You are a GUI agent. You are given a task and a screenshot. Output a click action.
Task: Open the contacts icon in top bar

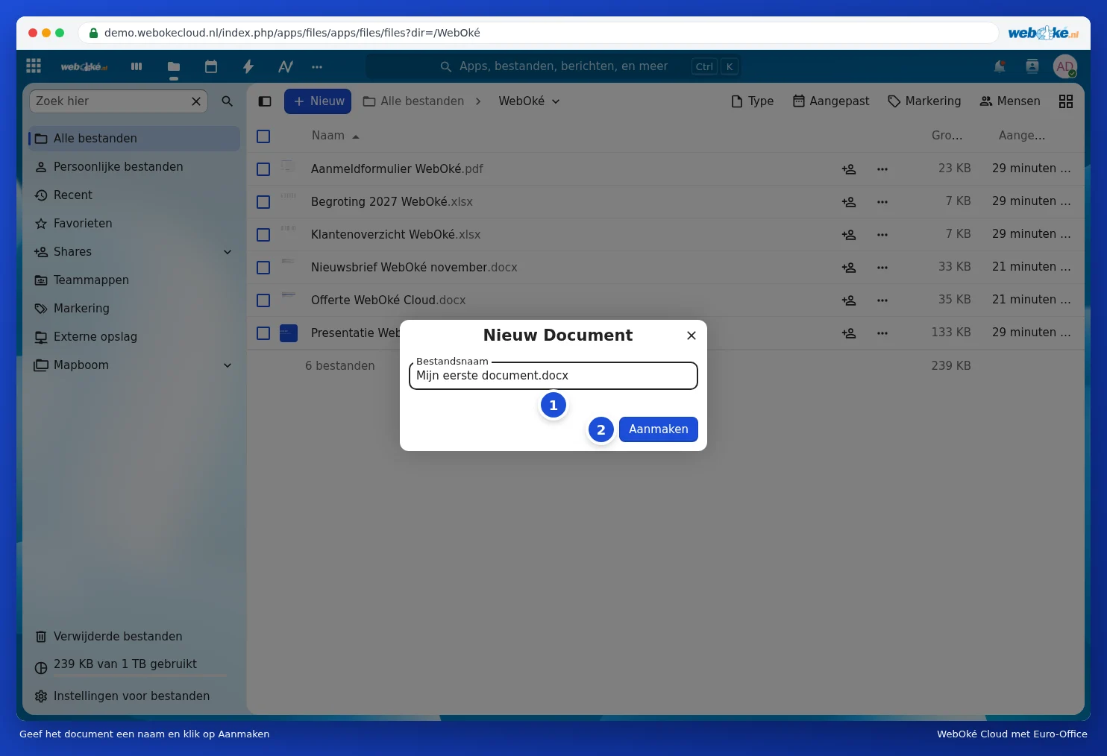tap(1032, 66)
